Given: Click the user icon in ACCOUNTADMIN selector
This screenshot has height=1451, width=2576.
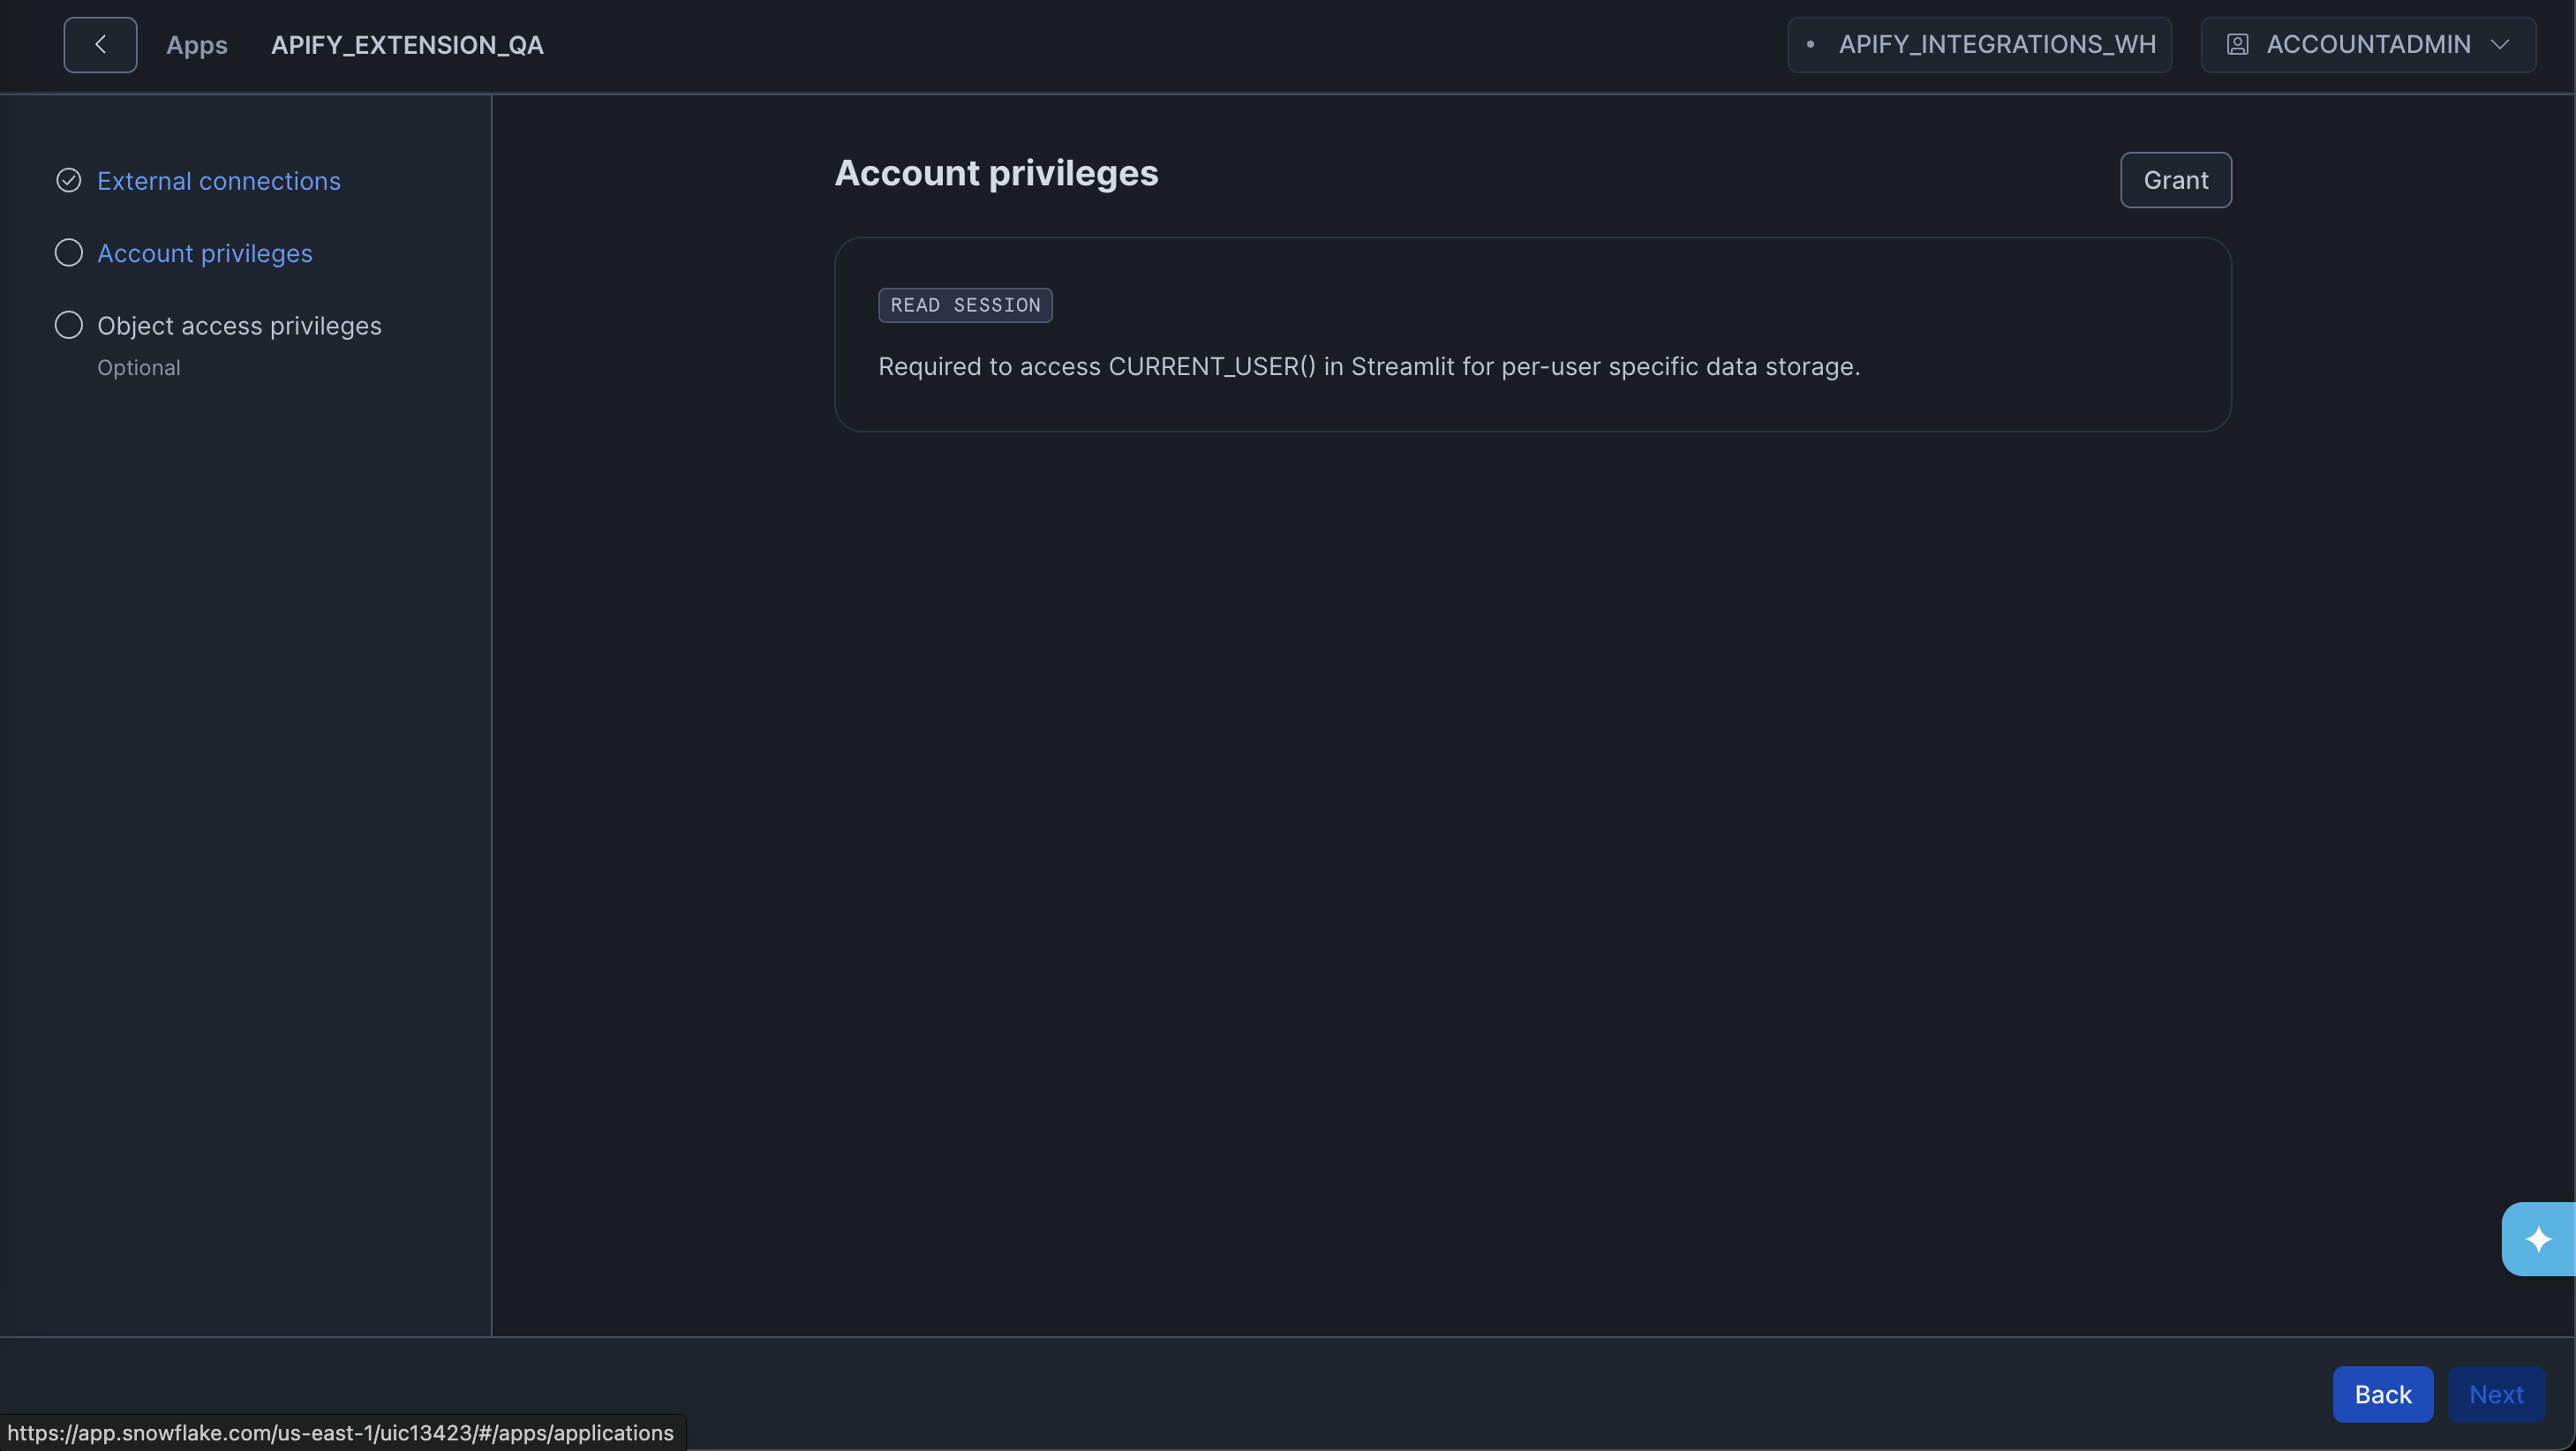Looking at the screenshot, I should (2238, 44).
